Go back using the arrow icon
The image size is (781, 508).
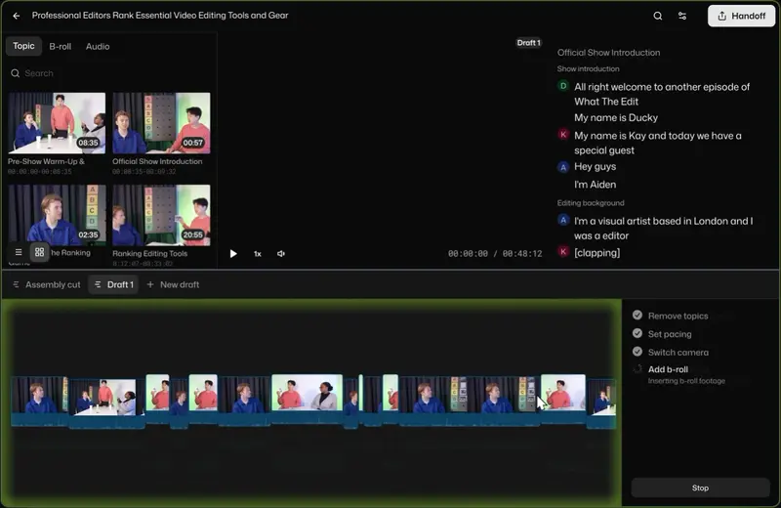[16, 16]
